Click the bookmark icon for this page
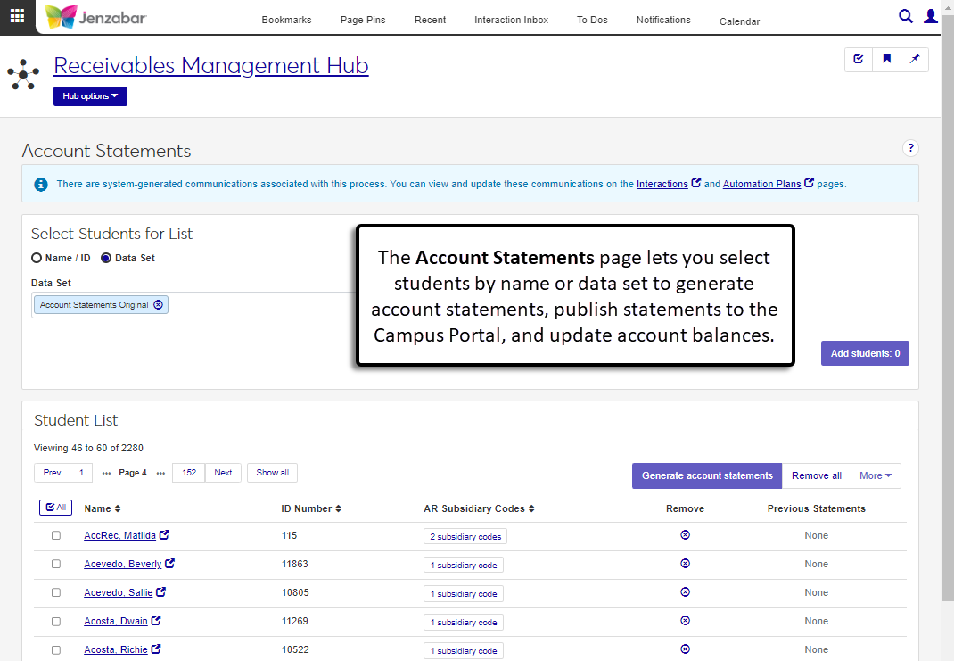 (886, 59)
